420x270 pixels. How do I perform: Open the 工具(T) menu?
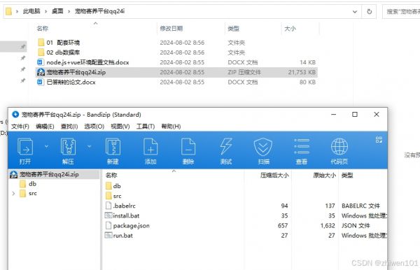click(146, 127)
